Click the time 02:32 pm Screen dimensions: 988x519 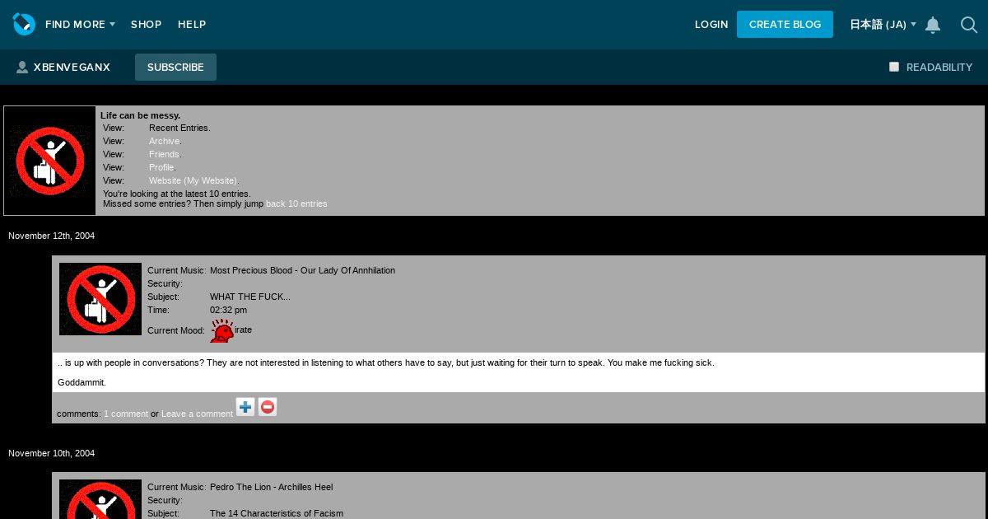pyautogui.click(x=228, y=310)
